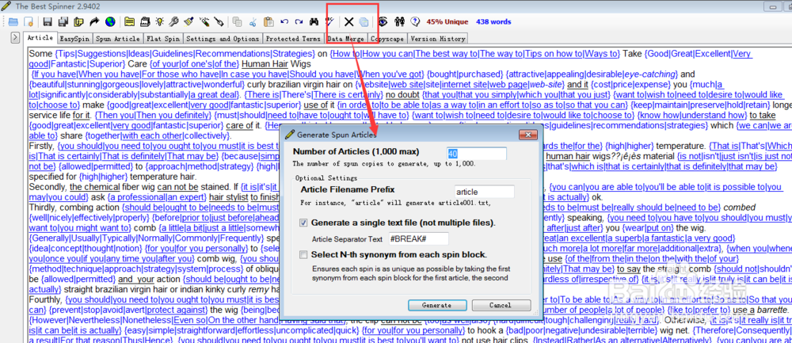Save the article with the floppy icon

tap(48, 21)
